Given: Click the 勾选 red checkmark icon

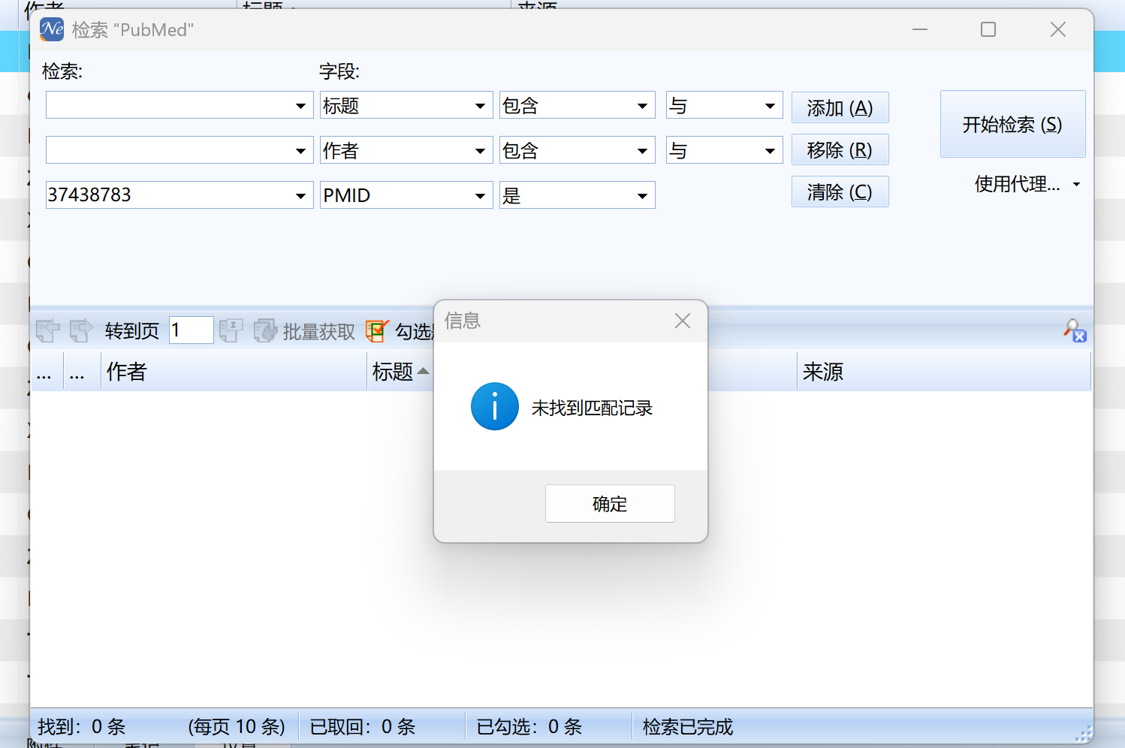Looking at the screenshot, I should tap(376, 330).
